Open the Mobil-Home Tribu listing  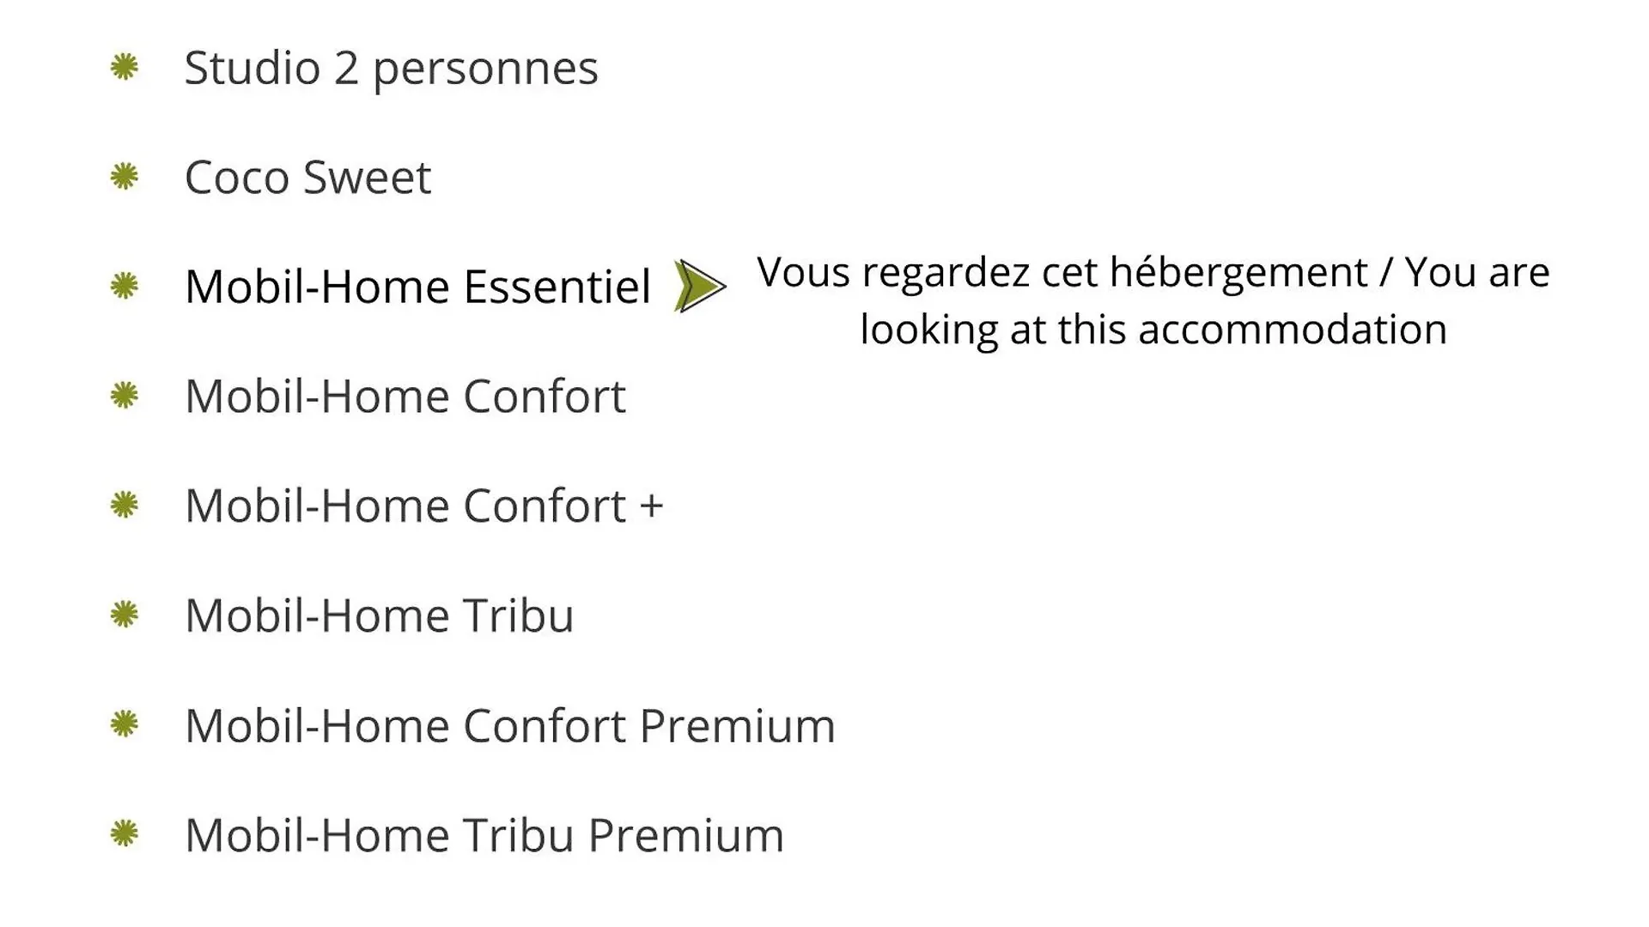click(379, 615)
